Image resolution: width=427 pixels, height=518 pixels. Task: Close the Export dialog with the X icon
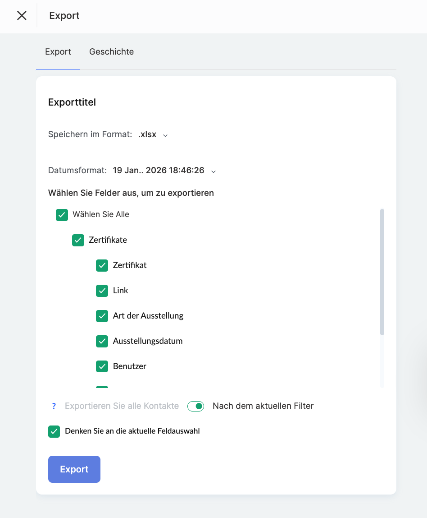(22, 16)
